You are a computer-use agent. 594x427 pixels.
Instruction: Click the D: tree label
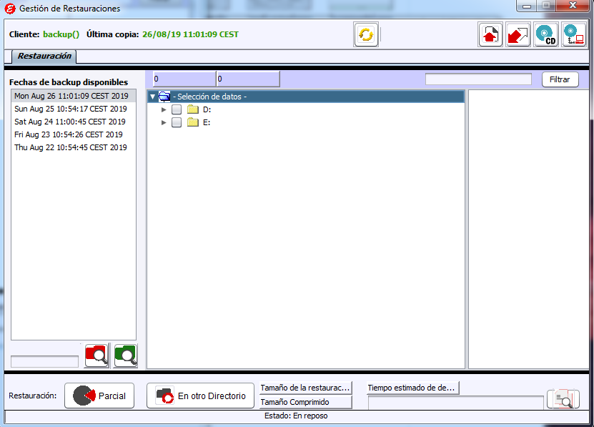click(207, 109)
